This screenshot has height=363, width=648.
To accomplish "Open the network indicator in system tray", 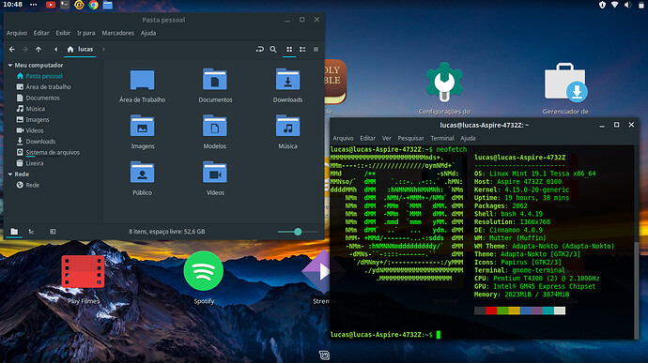I will coord(615,5).
